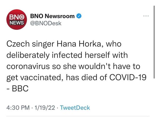Open the BNO Newsroom display name
This screenshot has height=117, width=156.
[52, 16]
